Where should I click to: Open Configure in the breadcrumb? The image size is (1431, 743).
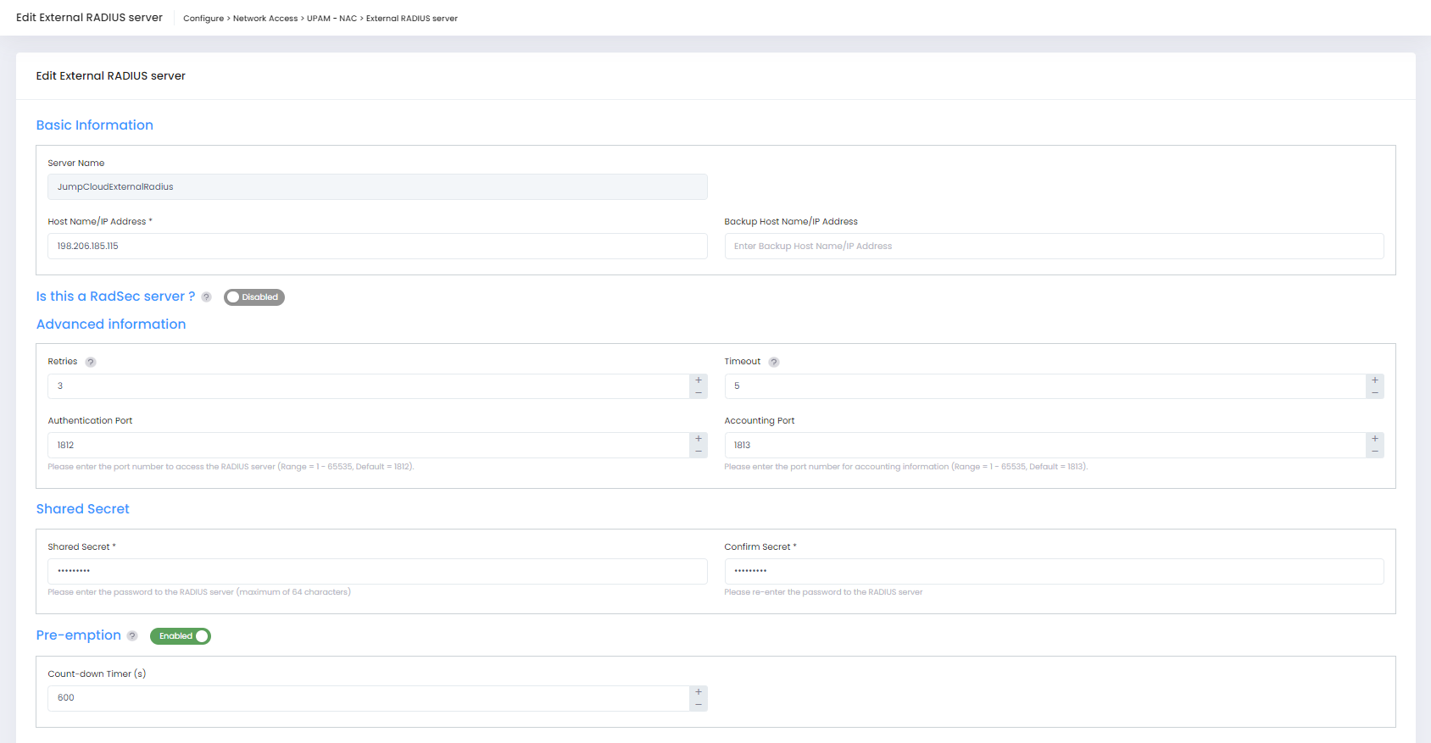(203, 19)
